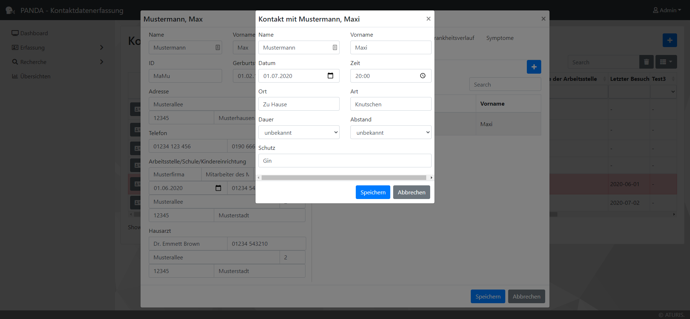The image size is (690, 319).
Task: Click Adresse street field Musterallee
Action: [202, 104]
